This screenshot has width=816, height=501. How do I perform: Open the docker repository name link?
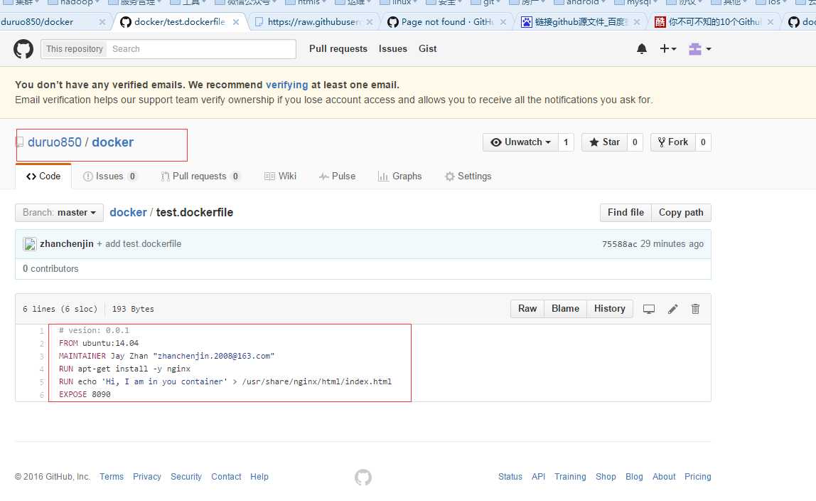(x=113, y=142)
